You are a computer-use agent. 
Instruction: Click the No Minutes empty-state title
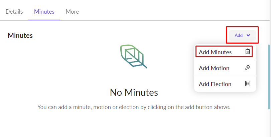click(134, 92)
